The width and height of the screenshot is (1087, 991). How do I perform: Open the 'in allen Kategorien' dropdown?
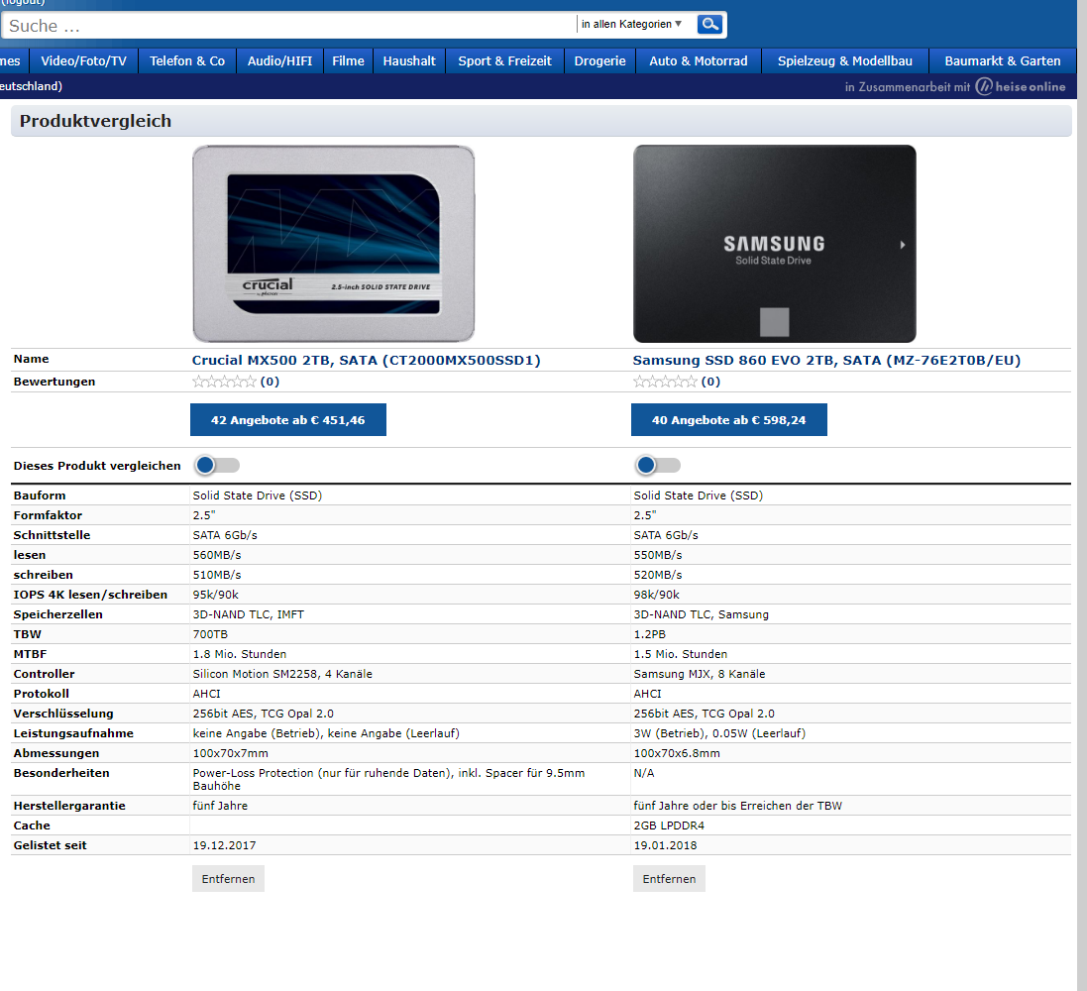631,24
